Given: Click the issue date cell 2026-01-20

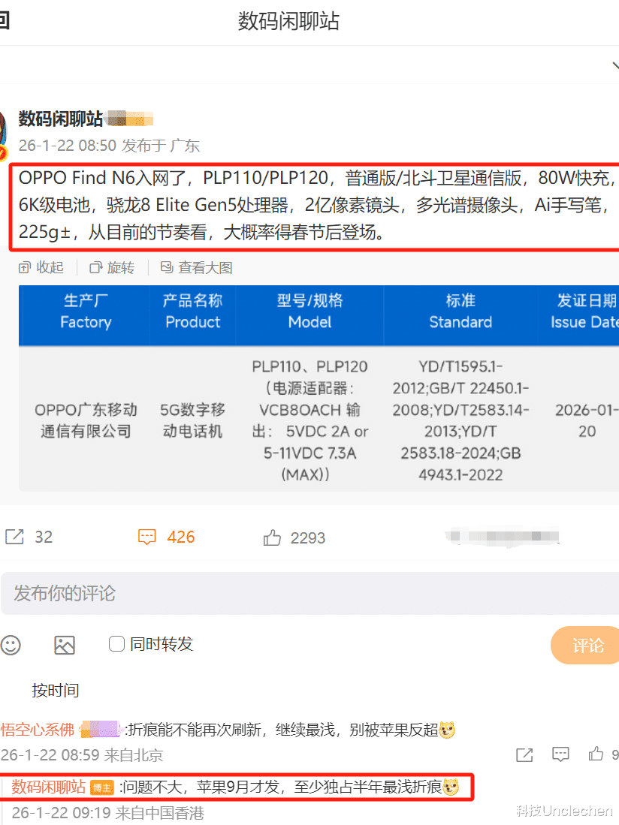Looking at the screenshot, I should (x=587, y=420).
